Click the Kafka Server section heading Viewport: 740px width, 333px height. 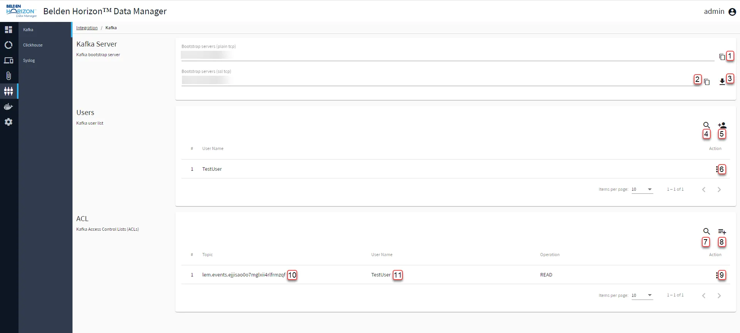96,44
